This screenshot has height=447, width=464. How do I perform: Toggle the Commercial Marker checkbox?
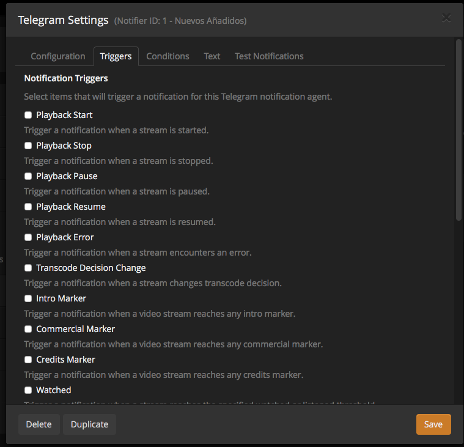tap(28, 329)
